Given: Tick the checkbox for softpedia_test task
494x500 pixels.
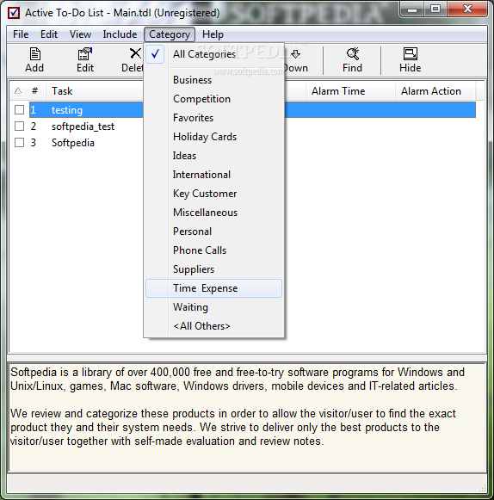Looking at the screenshot, I should (x=20, y=127).
